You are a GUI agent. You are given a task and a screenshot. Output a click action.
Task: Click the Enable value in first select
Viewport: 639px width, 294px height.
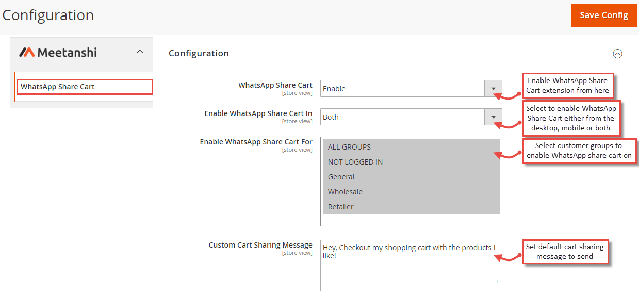pyautogui.click(x=334, y=89)
